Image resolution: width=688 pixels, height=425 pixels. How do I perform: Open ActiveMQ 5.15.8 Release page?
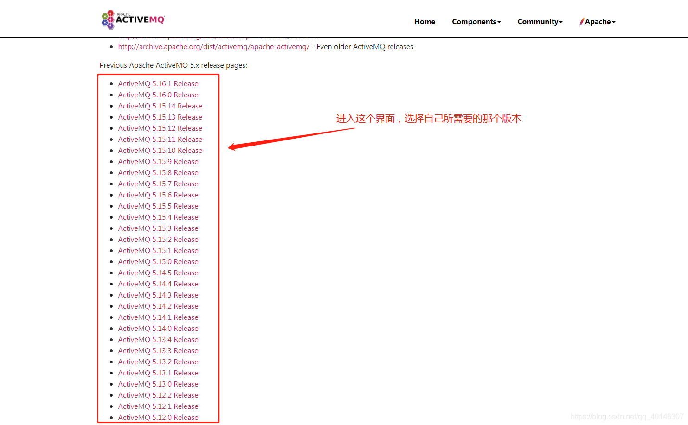pos(158,173)
